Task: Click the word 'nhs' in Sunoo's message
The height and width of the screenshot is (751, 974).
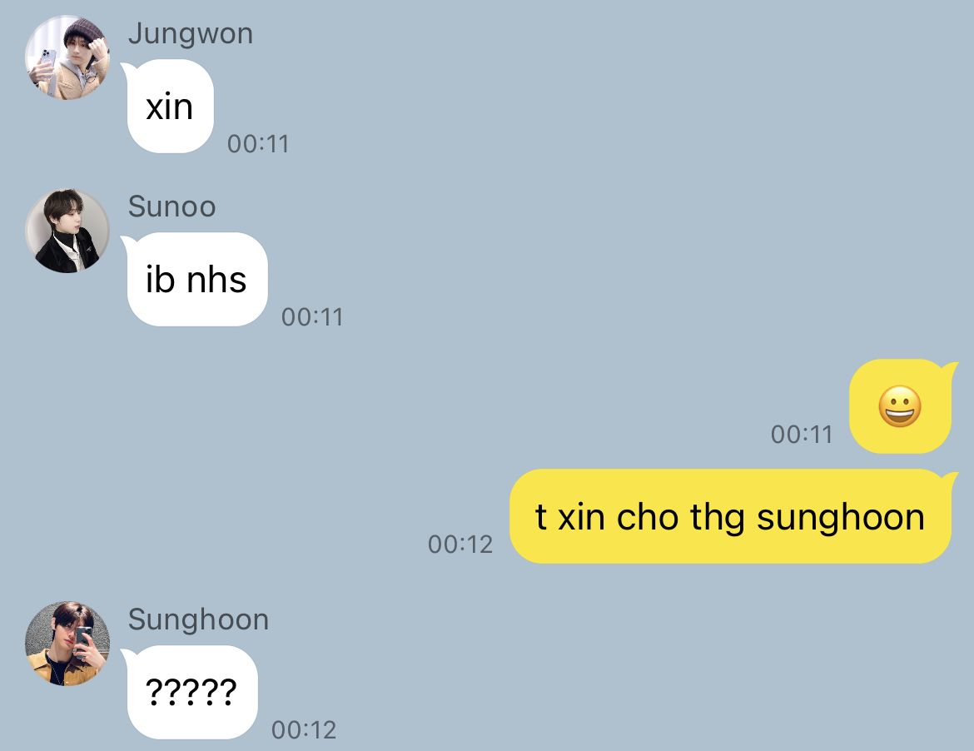Action: click(x=216, y=280)
